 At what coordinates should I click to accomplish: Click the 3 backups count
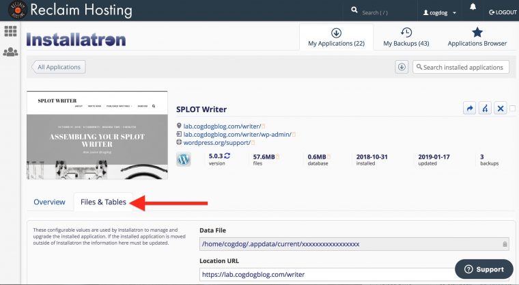482,157
